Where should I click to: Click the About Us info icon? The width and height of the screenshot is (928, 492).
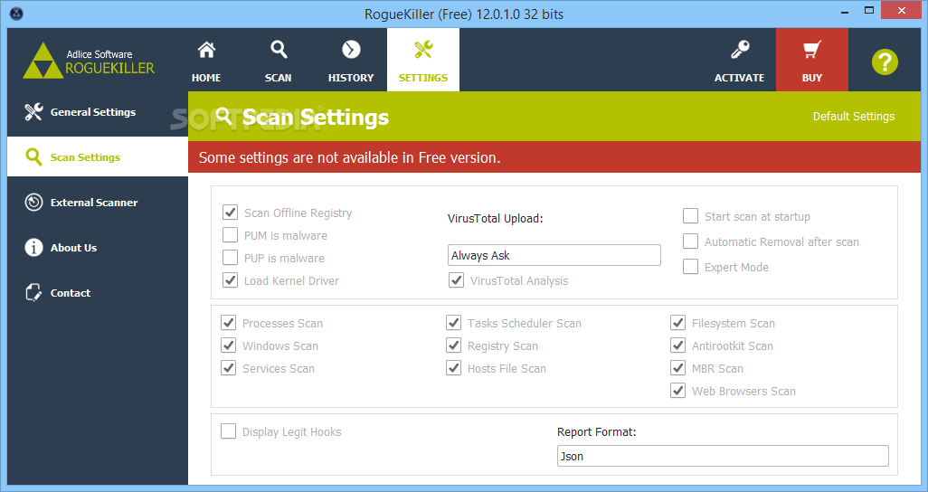[33, 248]
